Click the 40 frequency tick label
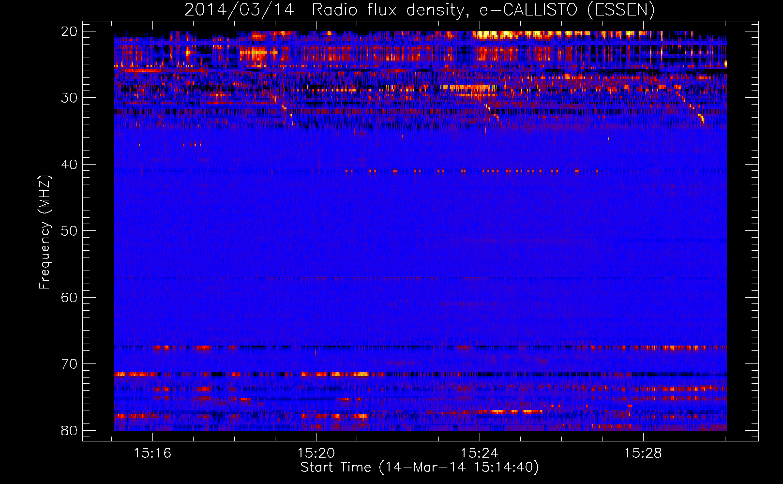Viewport: 783px width, 484px height. 69,165
